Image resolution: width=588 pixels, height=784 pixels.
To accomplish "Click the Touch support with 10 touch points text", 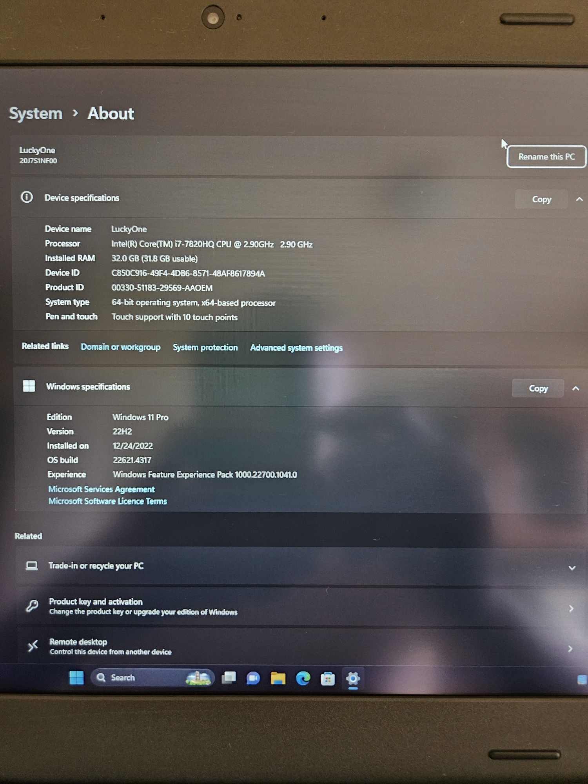I will [x=174, y=317].
